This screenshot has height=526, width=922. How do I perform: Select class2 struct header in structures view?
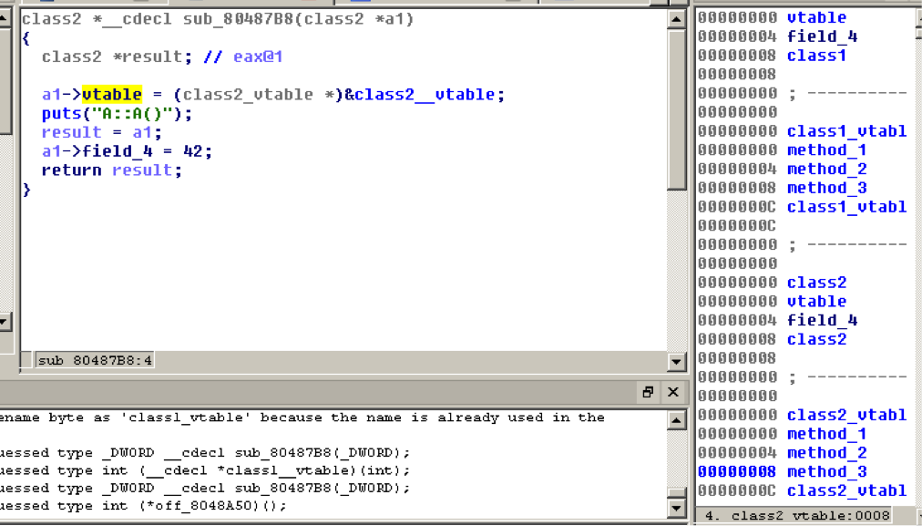(x=816, y=283)
